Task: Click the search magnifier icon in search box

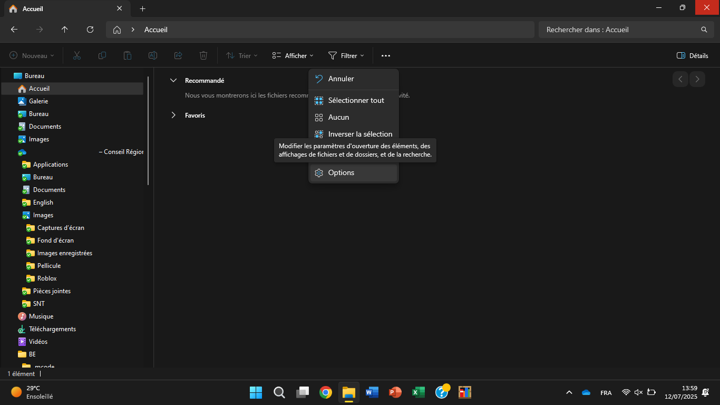Action: tap(704, 30)
